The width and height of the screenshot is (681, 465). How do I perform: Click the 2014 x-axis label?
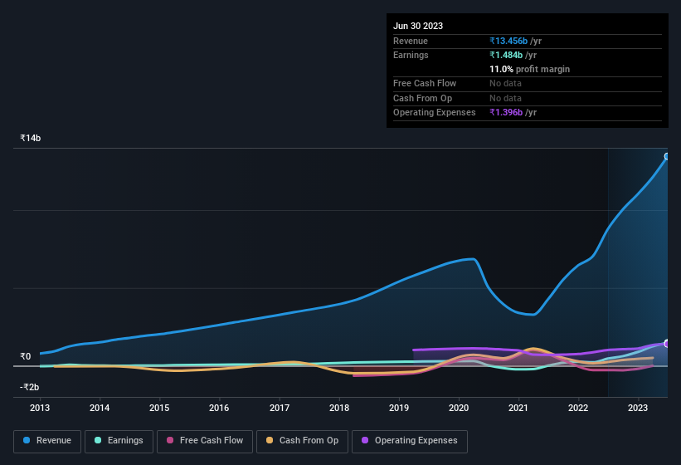point(100,408)
